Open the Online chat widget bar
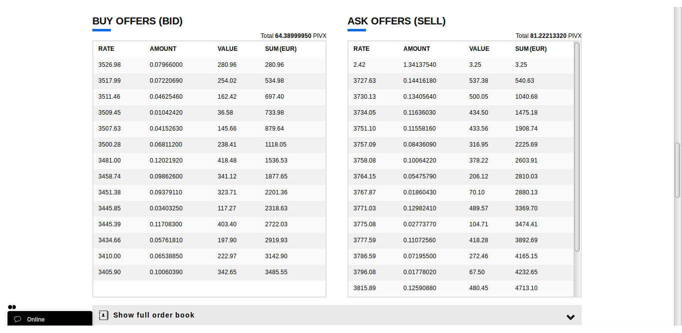The image size is (682, 333). coord(50,319)
